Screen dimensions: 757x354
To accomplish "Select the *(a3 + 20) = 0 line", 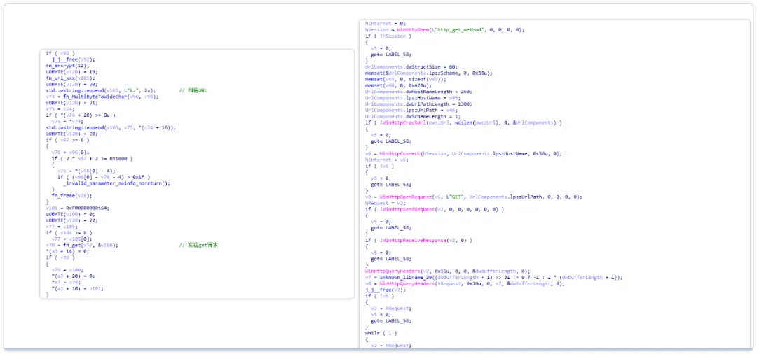I will [x=74, y=276].
